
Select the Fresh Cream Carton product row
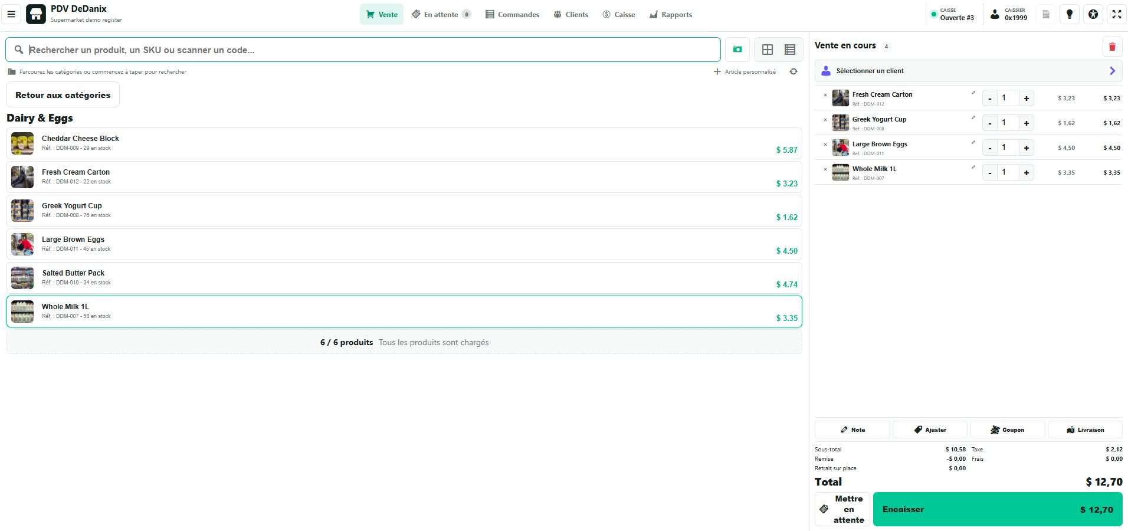pos(404,177)
